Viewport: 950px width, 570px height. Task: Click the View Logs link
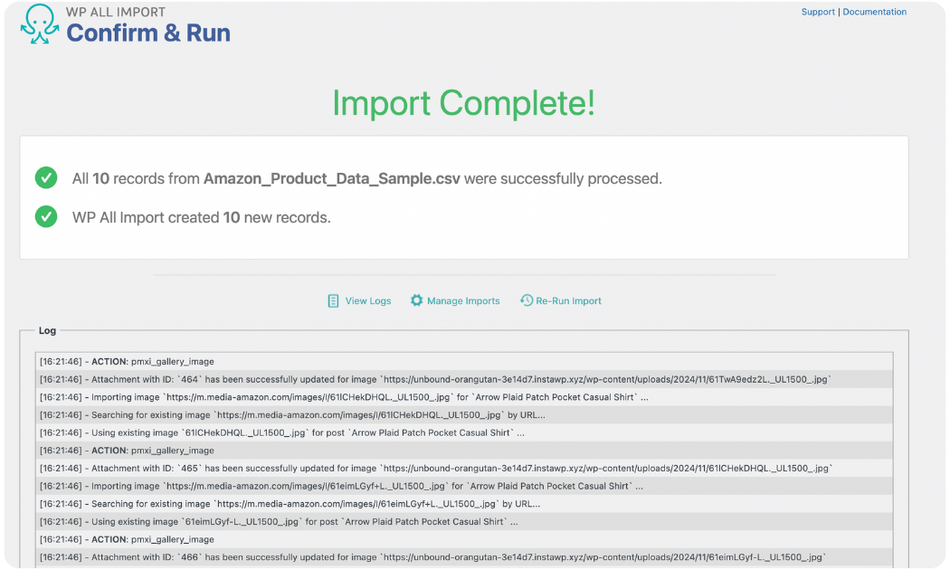366,299
